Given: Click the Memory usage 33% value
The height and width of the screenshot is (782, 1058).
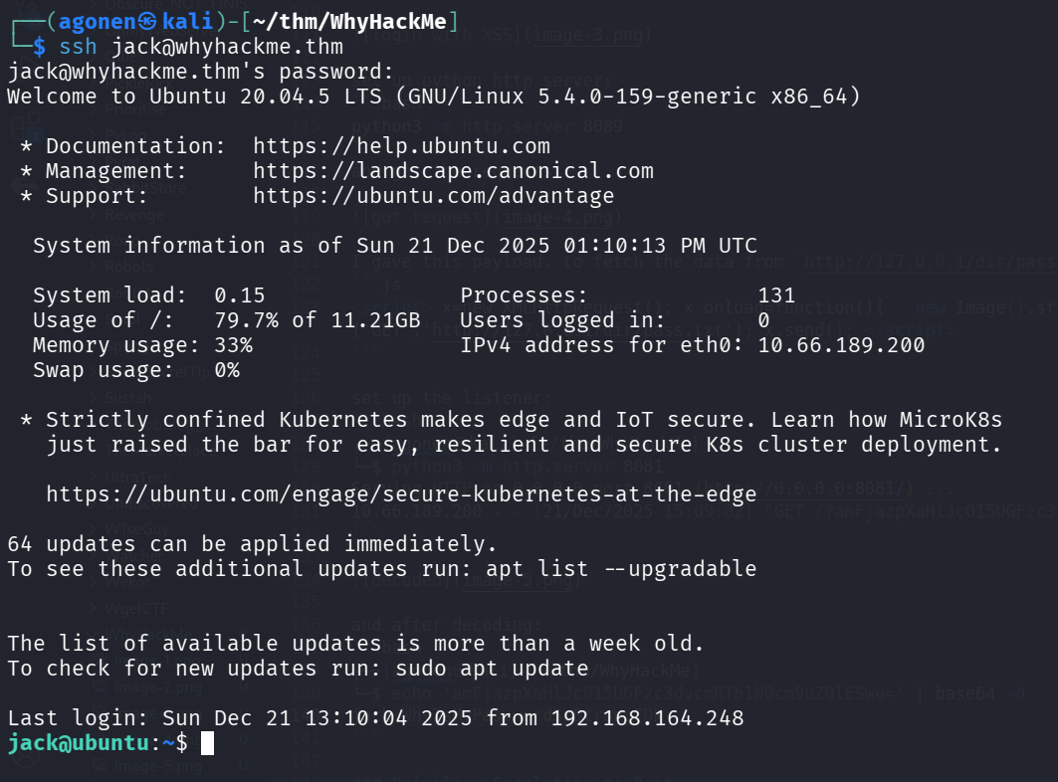Looking at the screenshot, I should tap(233, 345).
